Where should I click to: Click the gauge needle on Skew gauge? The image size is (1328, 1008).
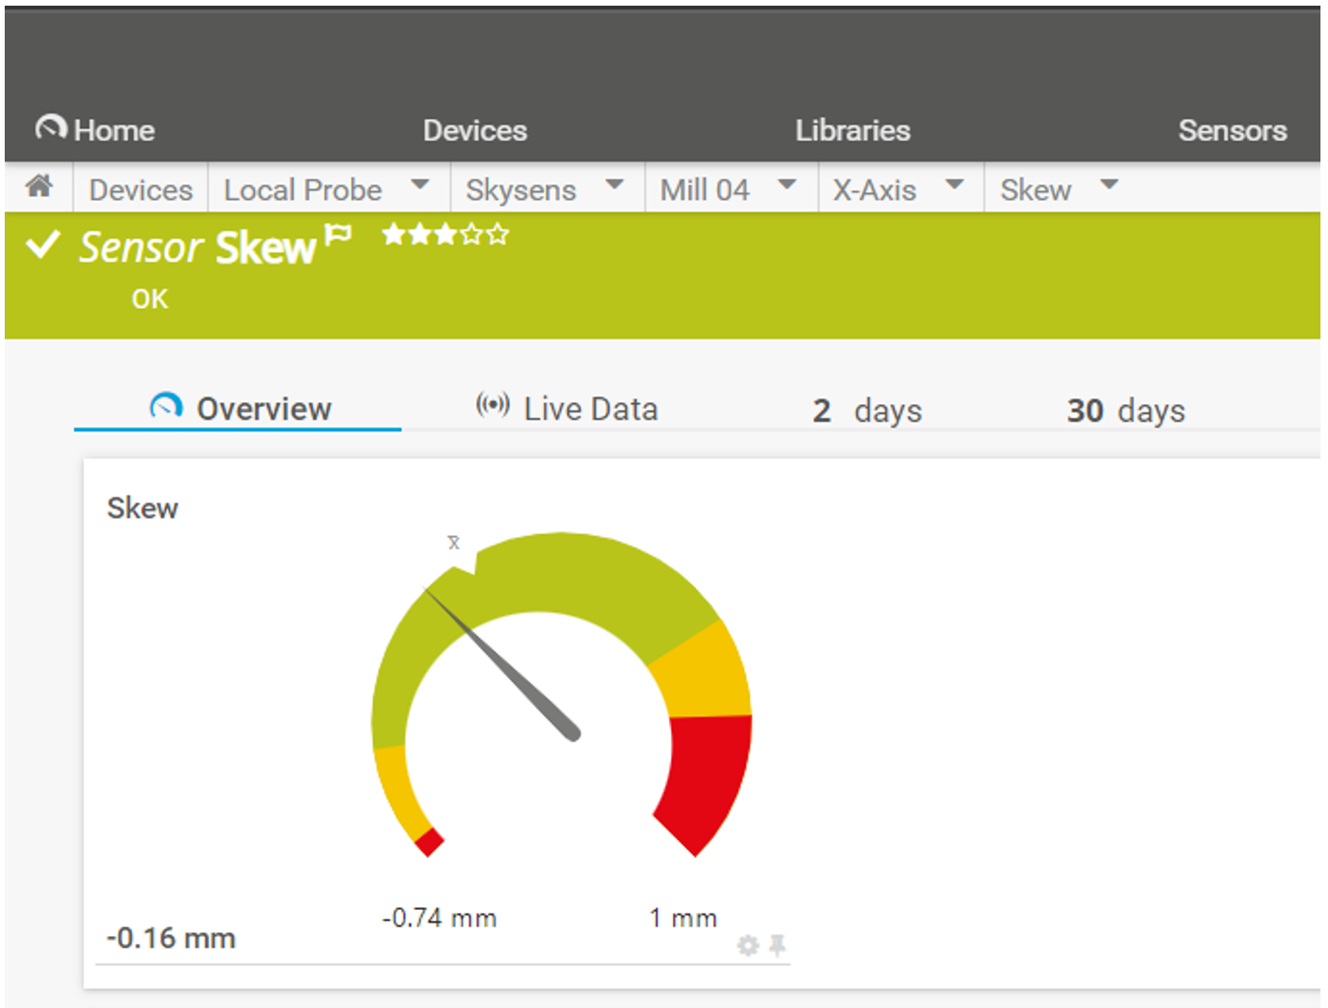510,667
